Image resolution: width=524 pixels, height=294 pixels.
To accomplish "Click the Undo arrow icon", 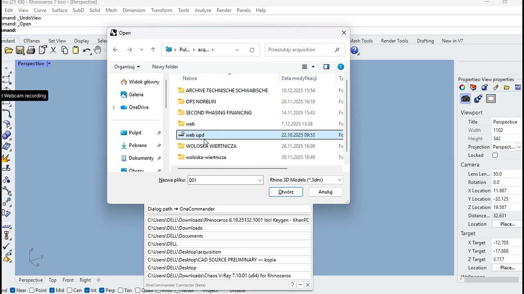I will pyautogui.click(x=86, y=50).
